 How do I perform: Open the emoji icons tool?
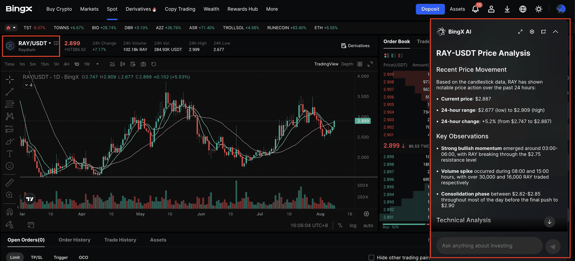pyautogui.click(x=9, y=166)
